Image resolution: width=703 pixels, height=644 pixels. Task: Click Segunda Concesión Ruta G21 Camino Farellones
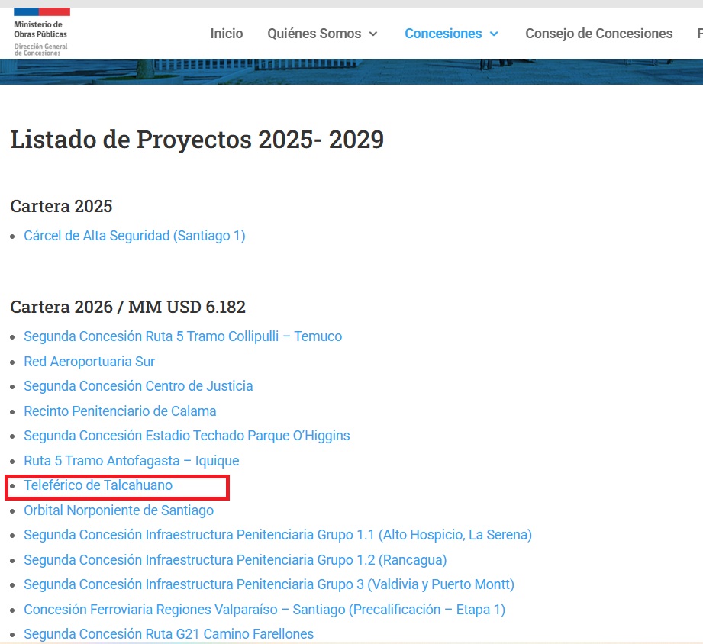[169, 634]
